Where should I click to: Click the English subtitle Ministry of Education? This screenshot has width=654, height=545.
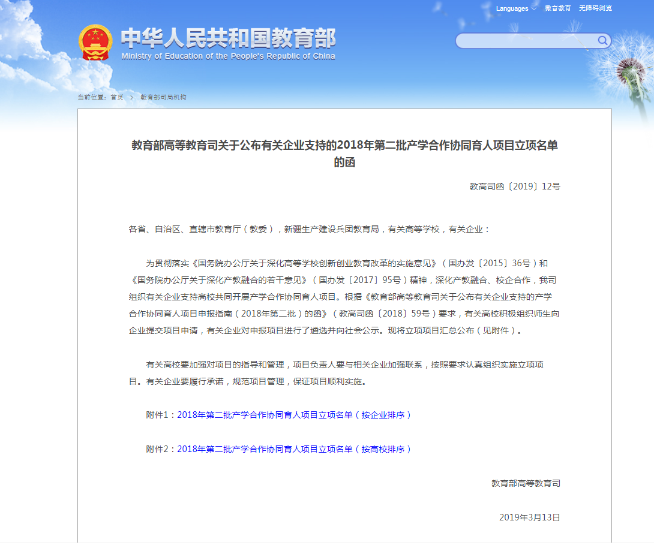coord(228,56)
